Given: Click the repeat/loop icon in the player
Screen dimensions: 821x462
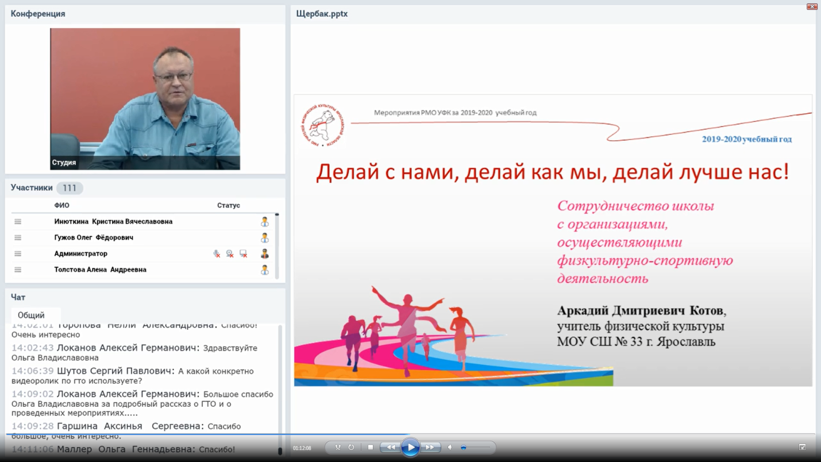Looking at the screenshot, I should (351, 447).
